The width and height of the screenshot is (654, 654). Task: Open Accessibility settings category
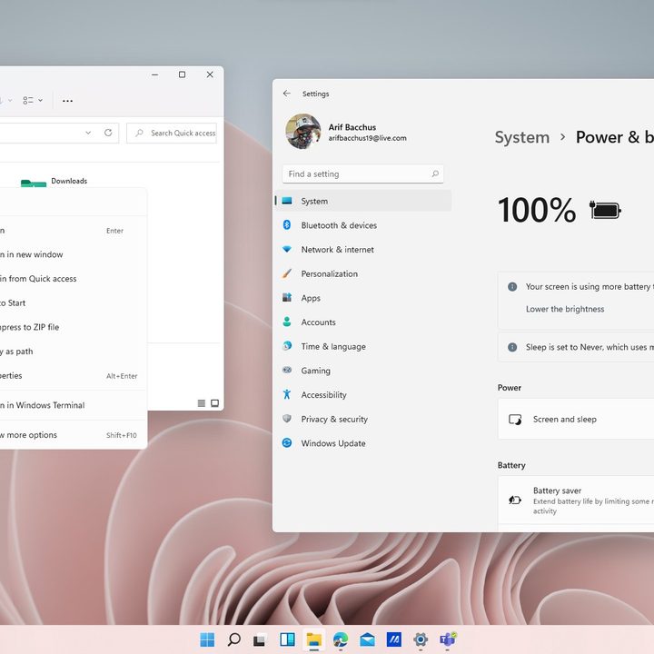pyautogui.click(x=362, y=394)
